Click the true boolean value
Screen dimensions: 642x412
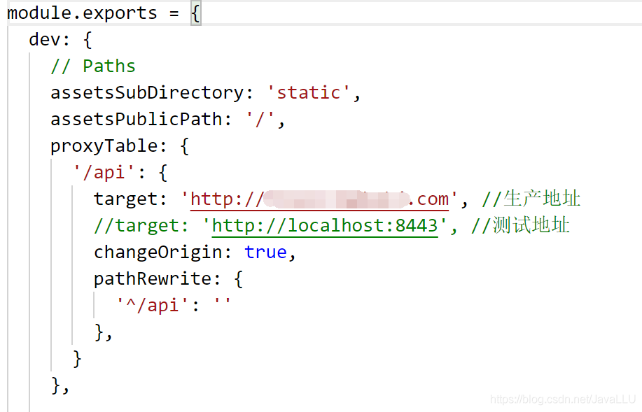tap(266, 251)
